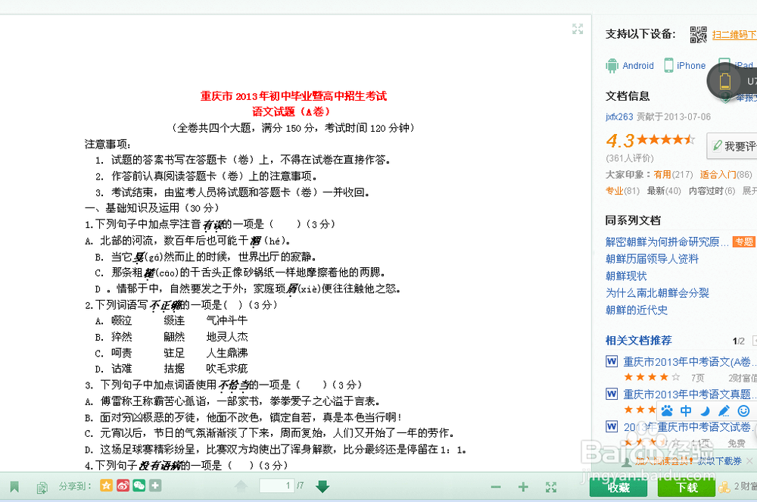This screenshot has height=502, width=757.
Task: Zoom in using the plus icon
Action: point(522,486)
